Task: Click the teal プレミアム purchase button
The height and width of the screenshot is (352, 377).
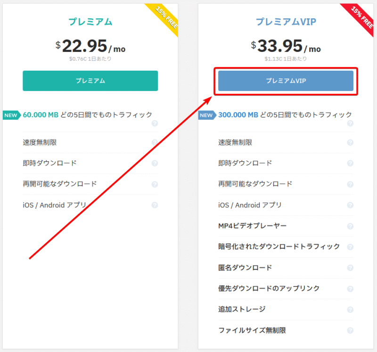Action: (x=90, y=81)
